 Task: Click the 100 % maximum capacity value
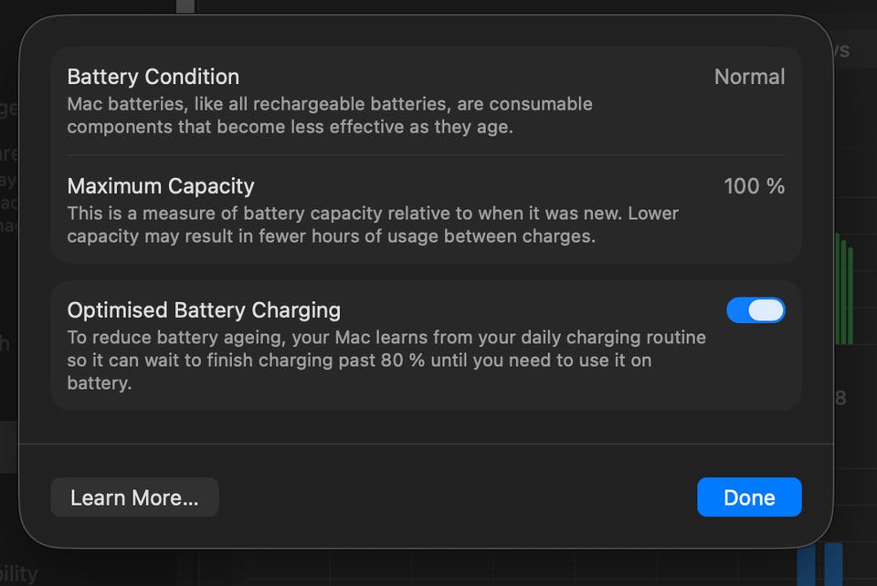(x=754, y=186)
